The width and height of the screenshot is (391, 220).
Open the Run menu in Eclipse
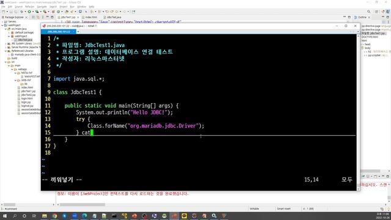point(72,7)
